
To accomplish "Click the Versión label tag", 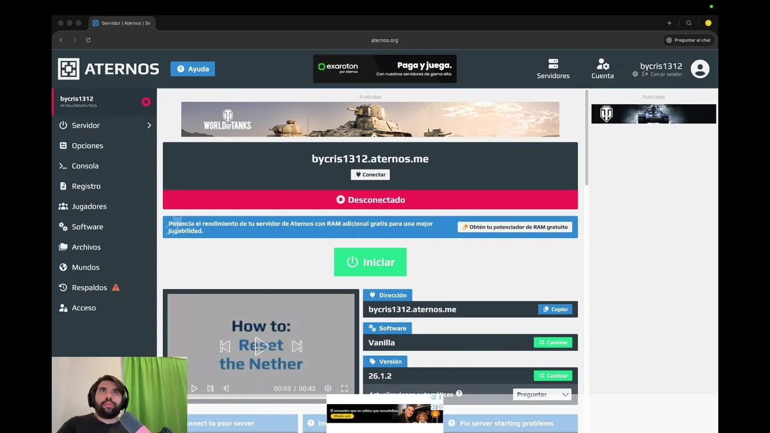I will tap(385, 361).
